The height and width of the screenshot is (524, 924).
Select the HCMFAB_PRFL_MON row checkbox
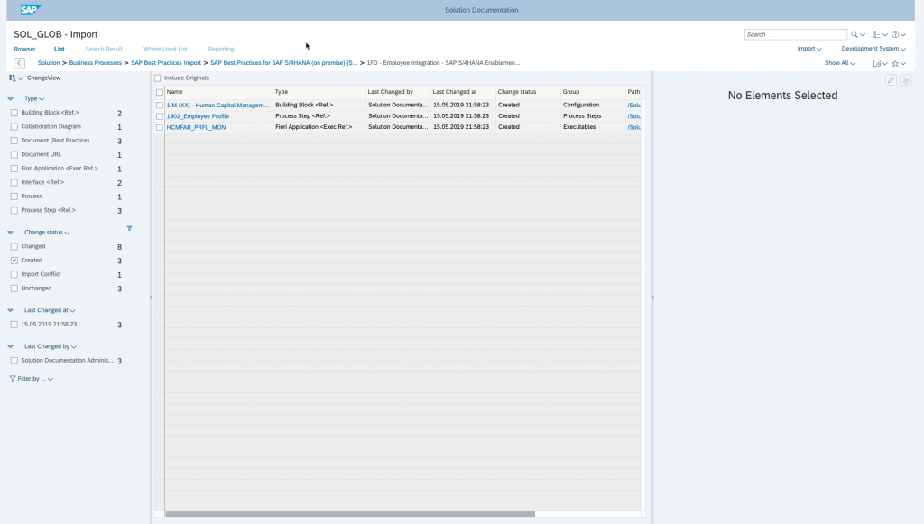pos(159,127)
